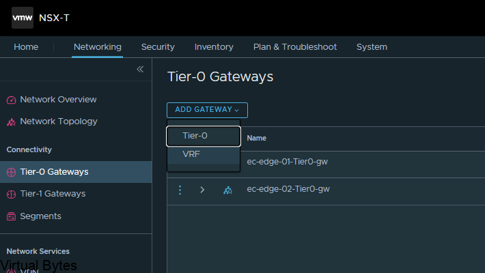Click the Tier-1 Gateways sidebar icon
The height and width of the screenshot is (273, 485).
(x=11, y=194)
